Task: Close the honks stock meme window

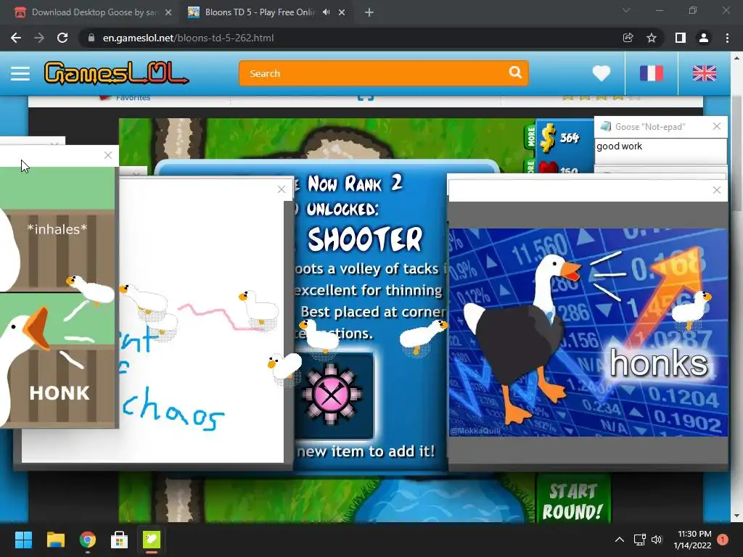Action: point(716,190)
